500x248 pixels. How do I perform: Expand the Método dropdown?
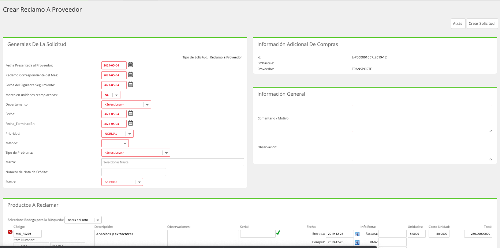point(115,143)
